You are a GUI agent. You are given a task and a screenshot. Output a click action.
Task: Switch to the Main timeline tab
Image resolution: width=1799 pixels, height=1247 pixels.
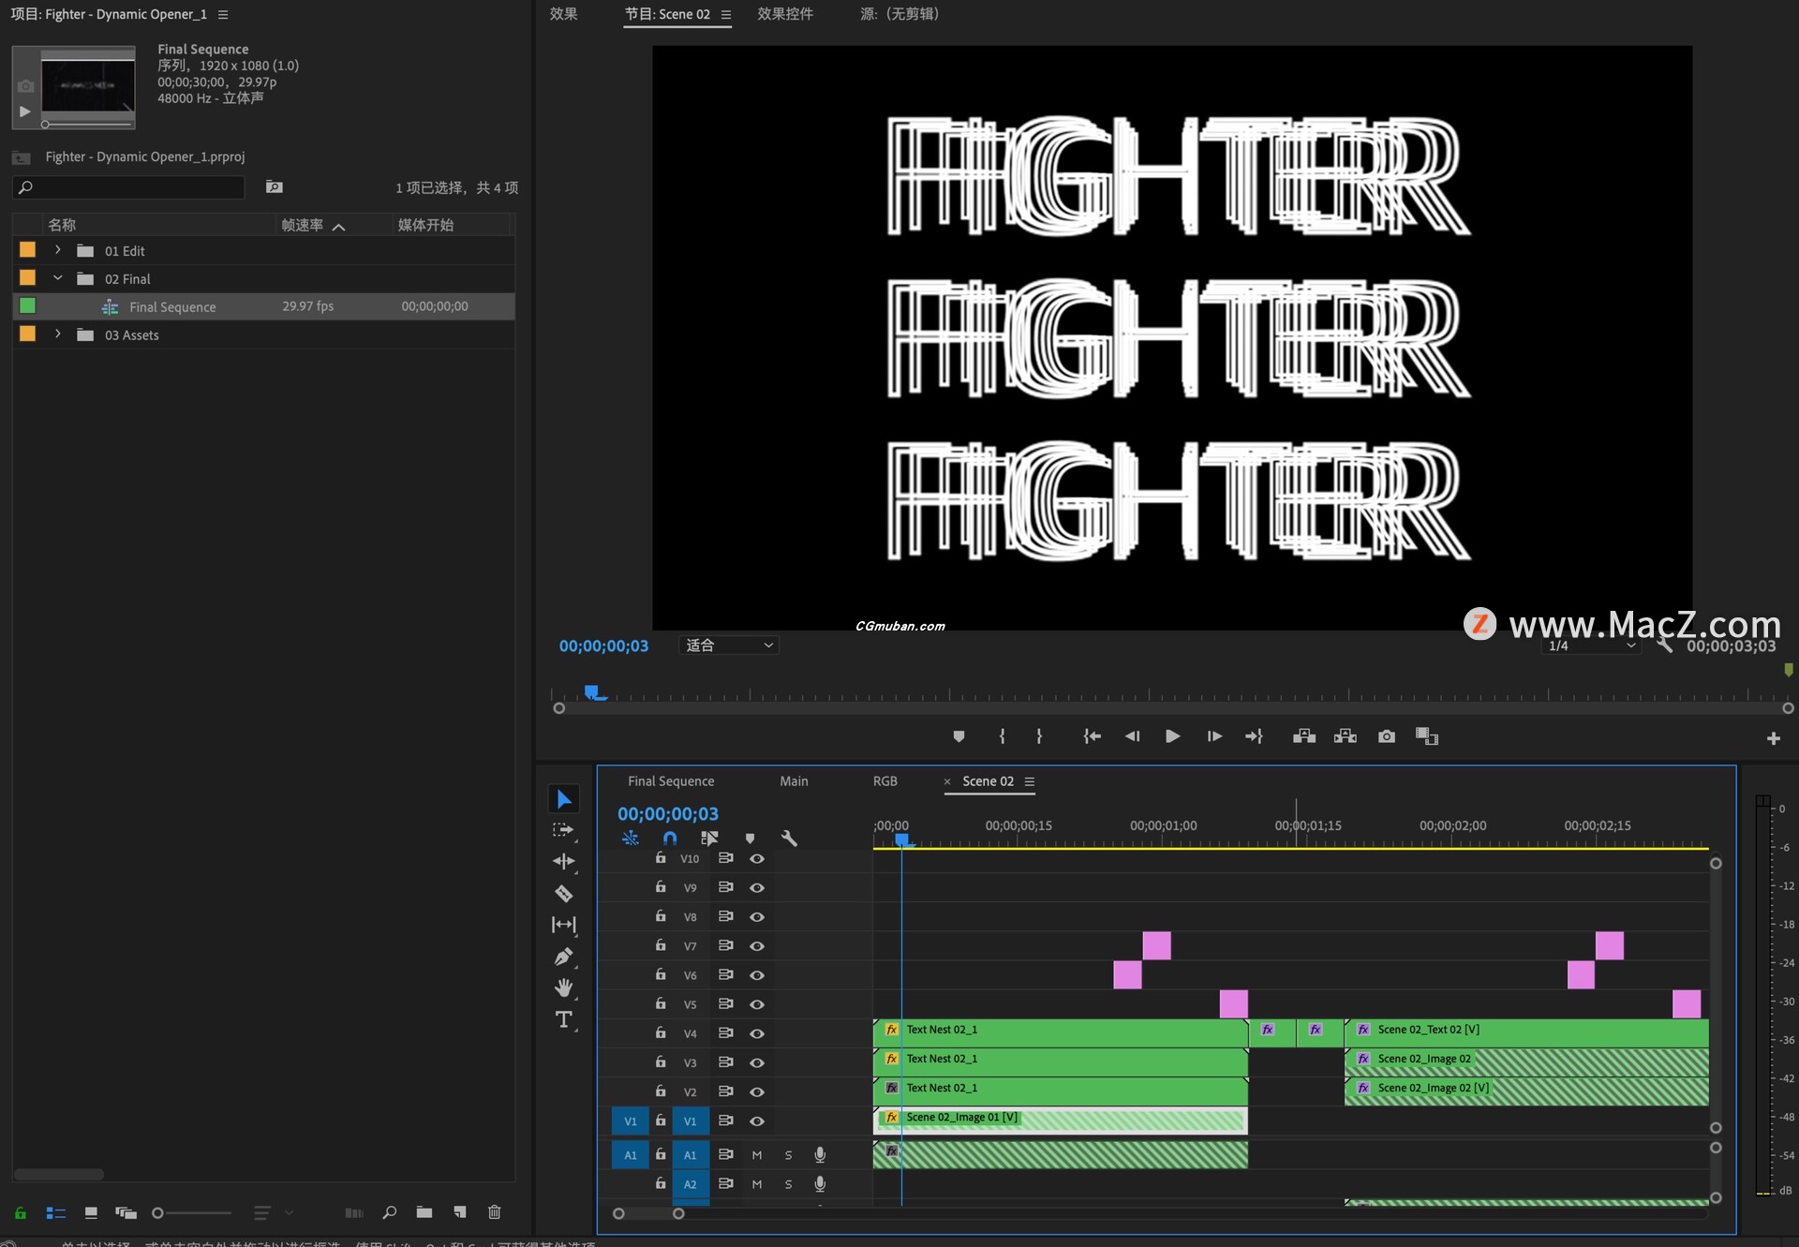794,781
